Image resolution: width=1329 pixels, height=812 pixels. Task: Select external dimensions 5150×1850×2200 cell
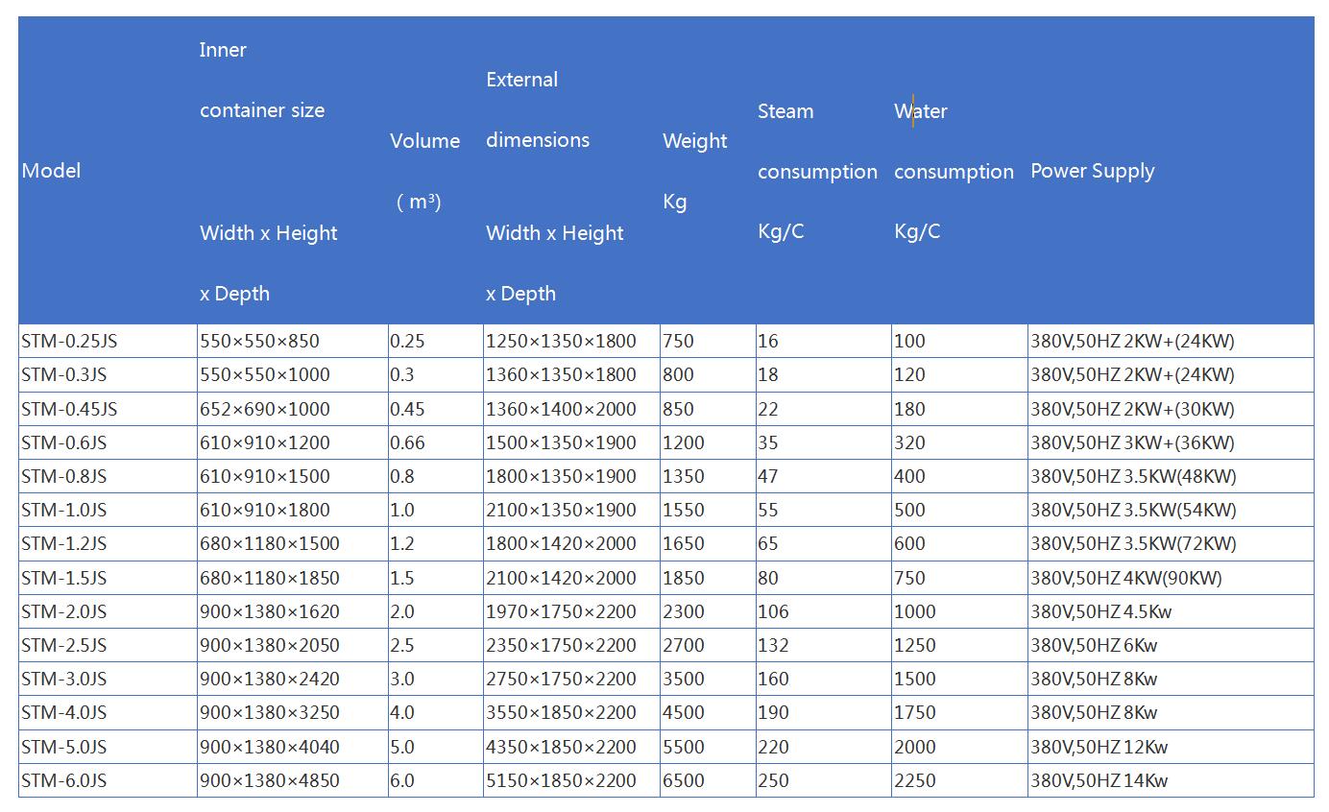[561, 780]
